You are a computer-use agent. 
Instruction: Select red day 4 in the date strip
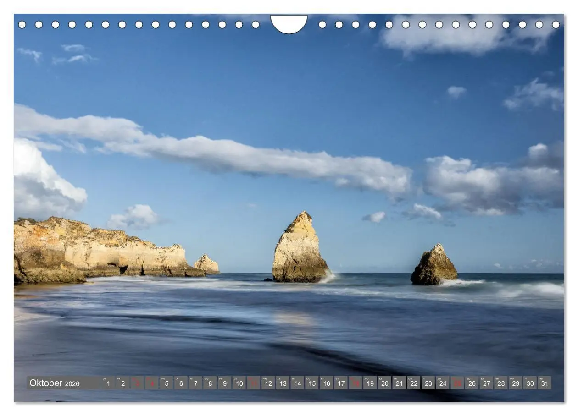click(x=152, y=383)
